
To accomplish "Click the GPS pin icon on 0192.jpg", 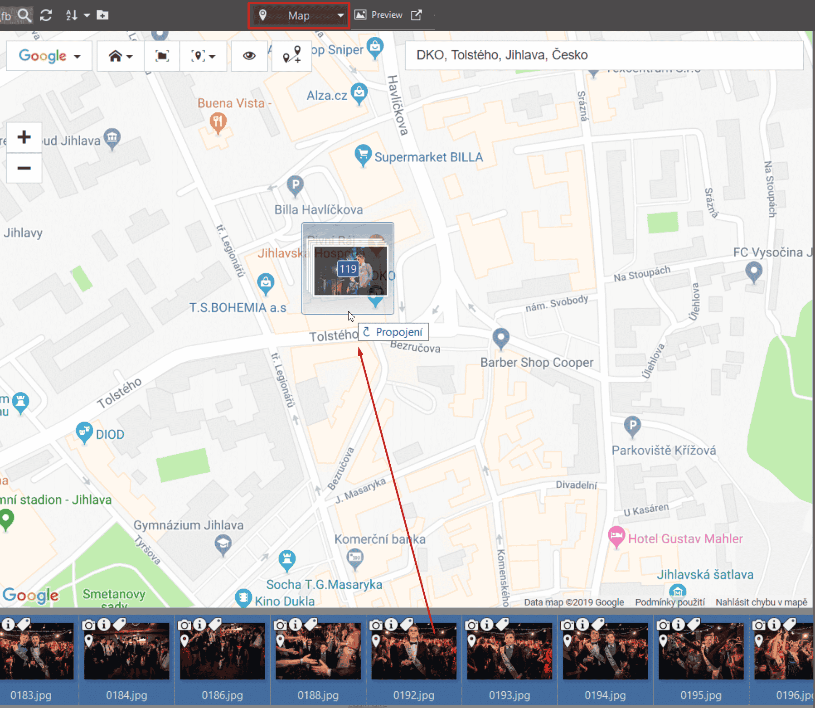I will click(x=376, y=640).
